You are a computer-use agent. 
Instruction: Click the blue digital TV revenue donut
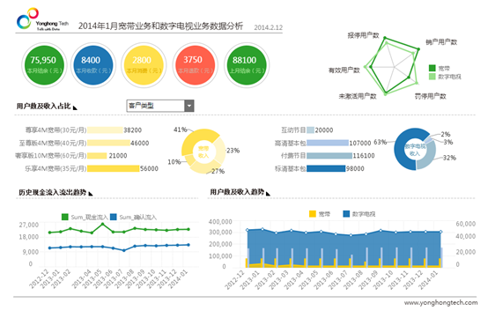click(x=415, y=150)
